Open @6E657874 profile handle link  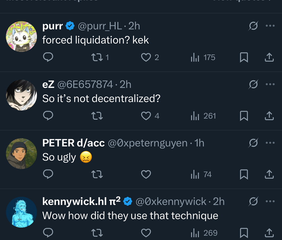pos(85,84)
